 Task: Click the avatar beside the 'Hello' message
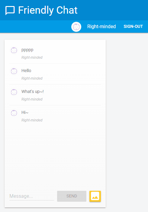click(14, 71)
